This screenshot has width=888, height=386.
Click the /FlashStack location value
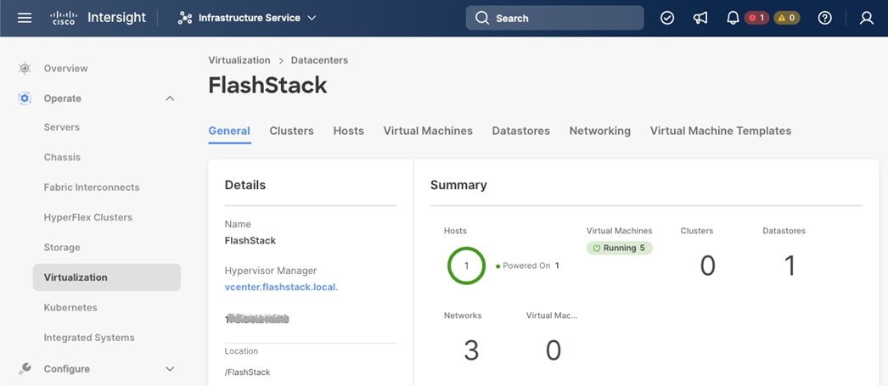click(x=248, y=372)
